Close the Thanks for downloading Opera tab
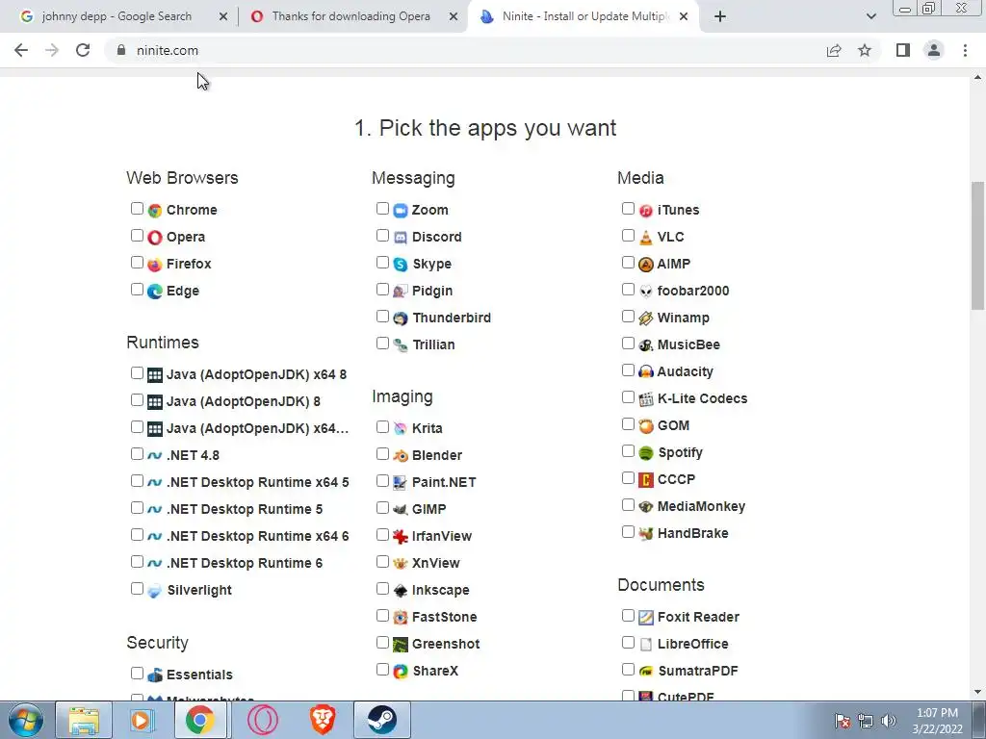 pos(454,17)
